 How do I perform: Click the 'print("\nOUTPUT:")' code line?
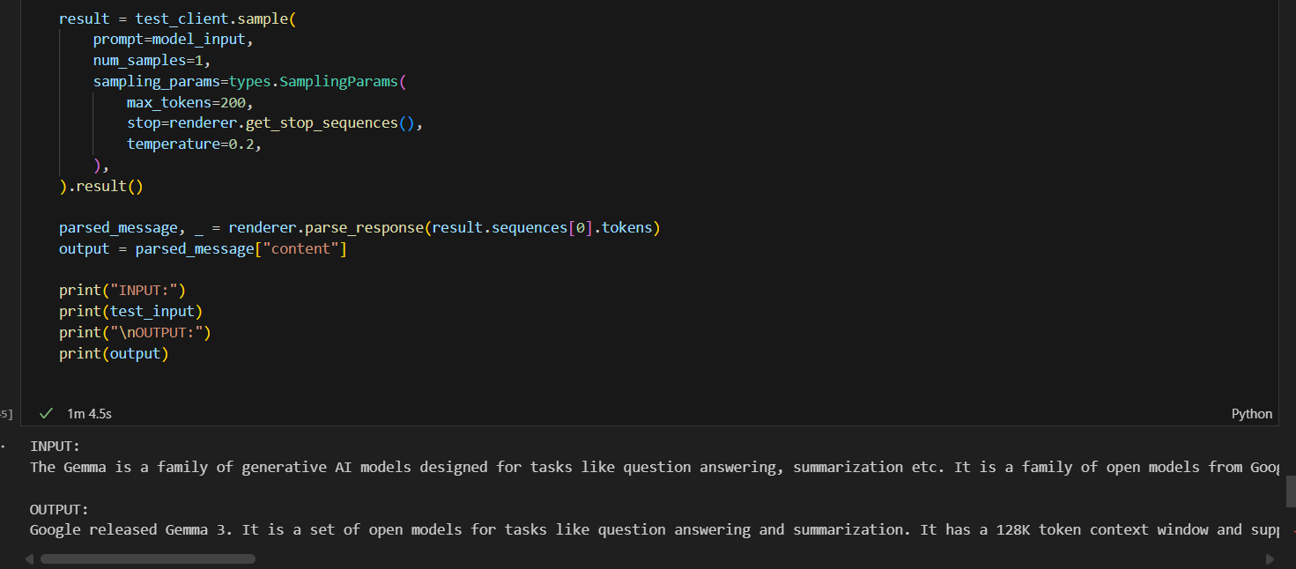[x=135, y=333]
